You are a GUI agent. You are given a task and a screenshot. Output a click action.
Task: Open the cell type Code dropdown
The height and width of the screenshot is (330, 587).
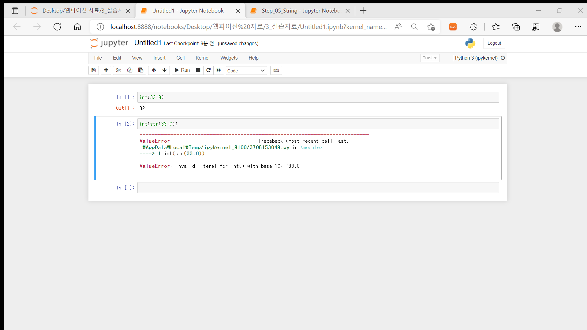pyautogui.click(x=246, y=71)
